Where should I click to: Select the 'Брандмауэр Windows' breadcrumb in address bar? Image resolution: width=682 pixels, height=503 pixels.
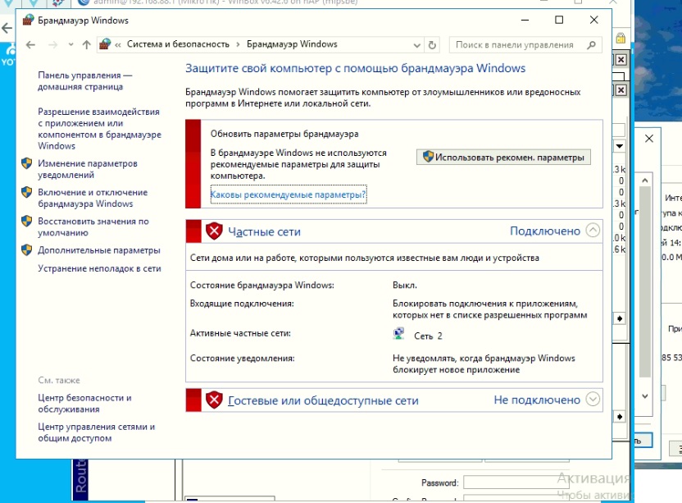click(x=292, y=44)
